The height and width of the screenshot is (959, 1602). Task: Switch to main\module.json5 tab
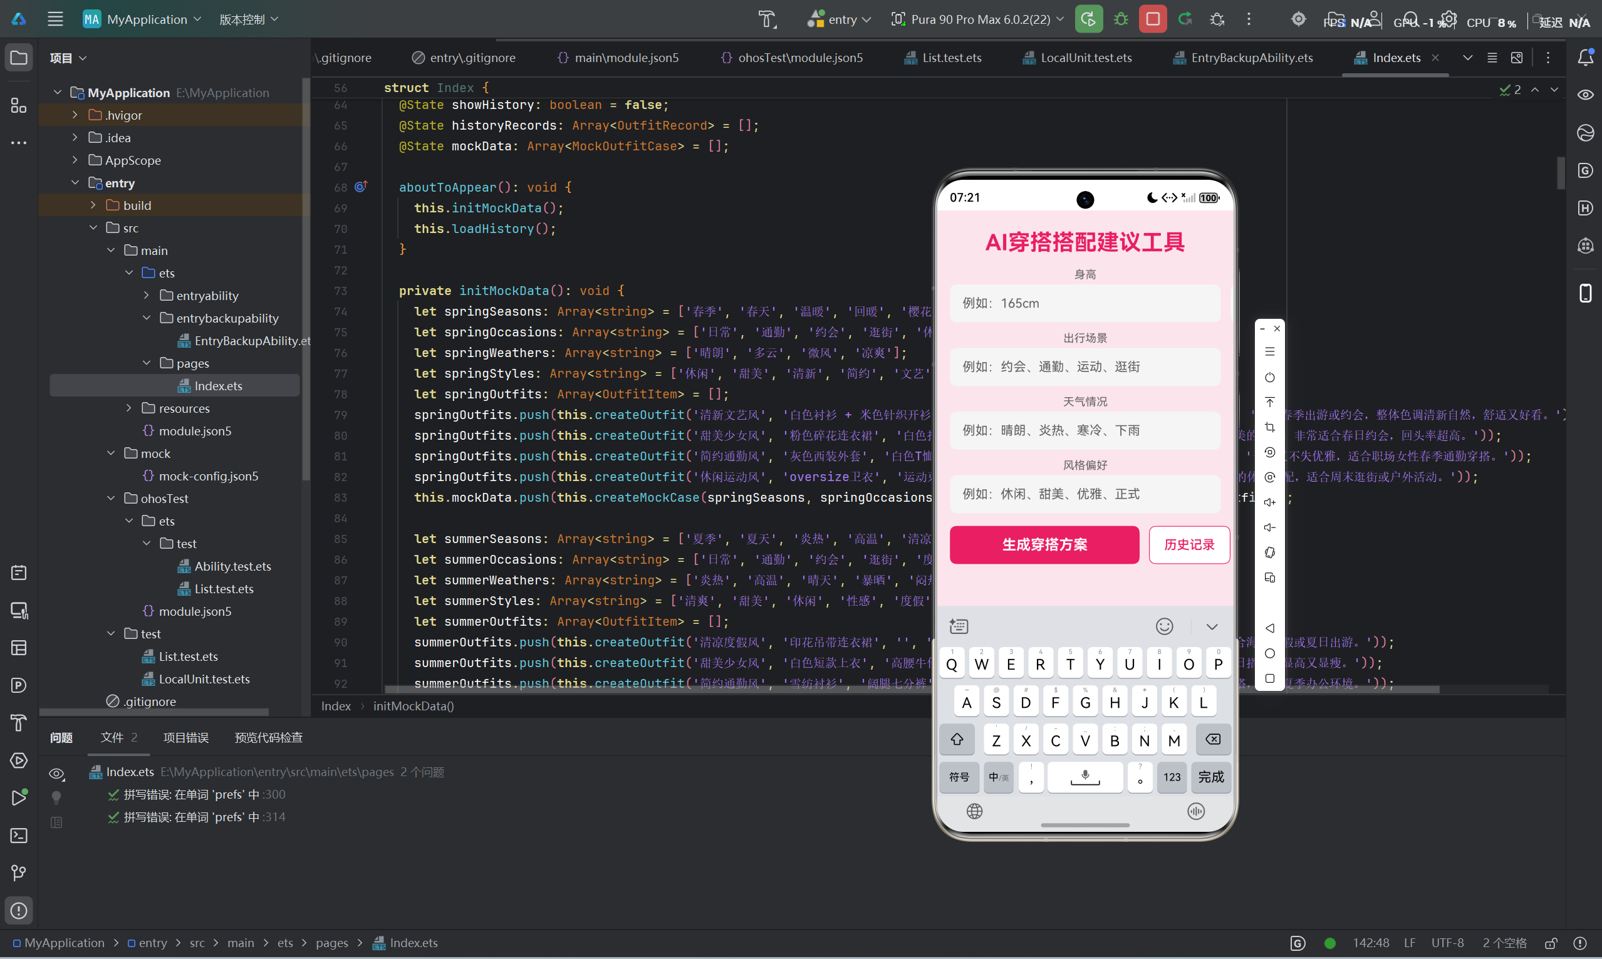pyautogui.click(x=618, y=58)
